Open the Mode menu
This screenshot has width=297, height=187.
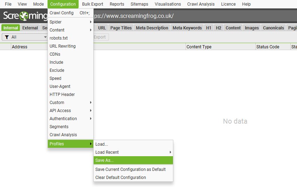pyautogui.click(x=38, y=4)
